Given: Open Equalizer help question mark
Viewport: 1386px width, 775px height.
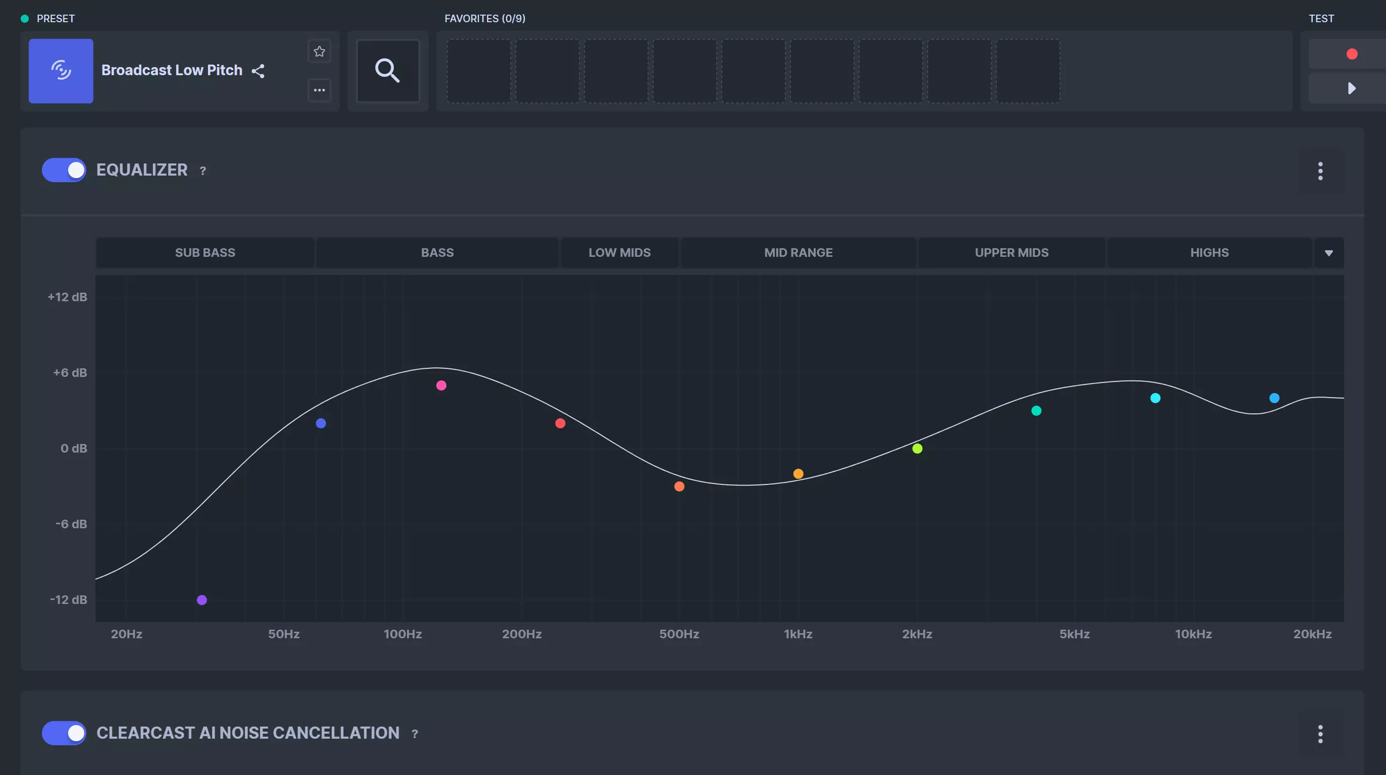Looking at the screenshot, I should point(203,171).
